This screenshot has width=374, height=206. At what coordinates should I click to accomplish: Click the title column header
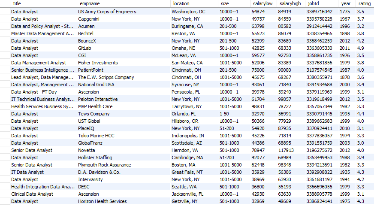[x=43, y=3]
